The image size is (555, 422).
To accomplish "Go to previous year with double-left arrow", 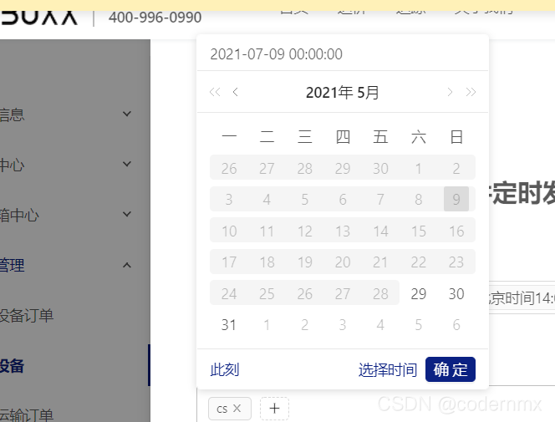I will pyautogui.click(x=215, y=92).
